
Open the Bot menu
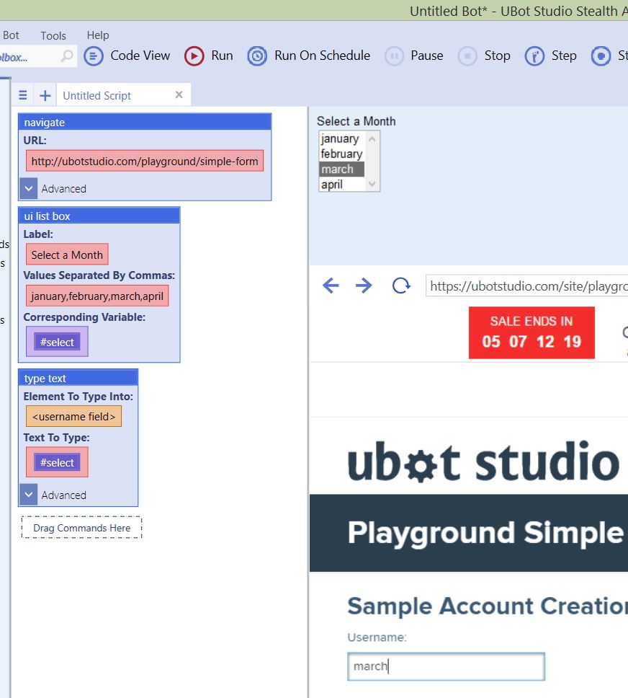[11, 35]
